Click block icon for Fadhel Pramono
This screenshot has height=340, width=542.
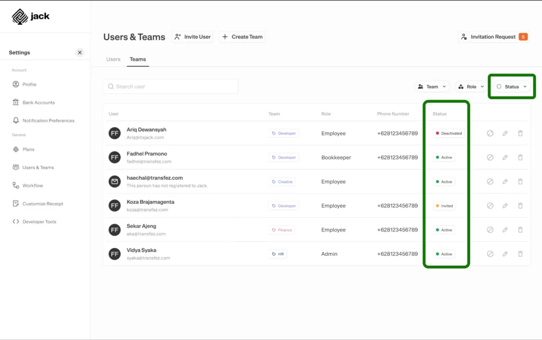tap(490, 157)
